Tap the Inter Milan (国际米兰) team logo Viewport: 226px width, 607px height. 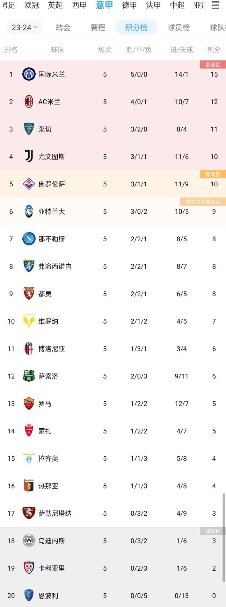click(29, 74)
